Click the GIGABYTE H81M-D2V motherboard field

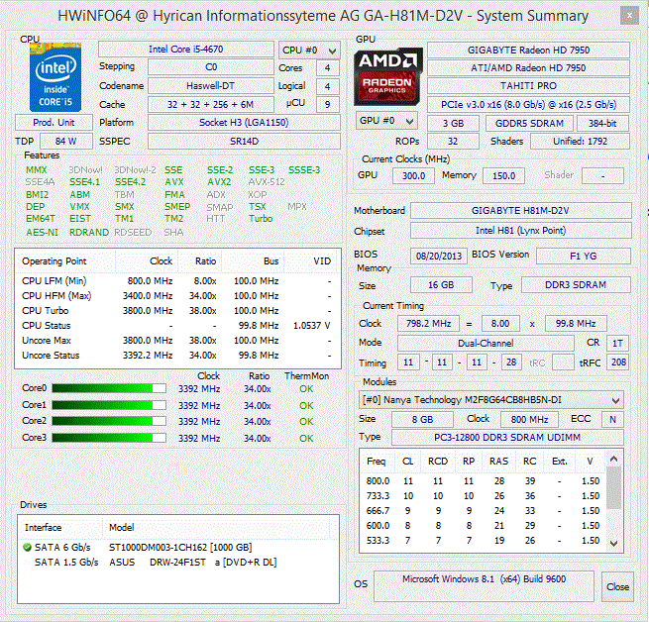[x=521, y=211]
